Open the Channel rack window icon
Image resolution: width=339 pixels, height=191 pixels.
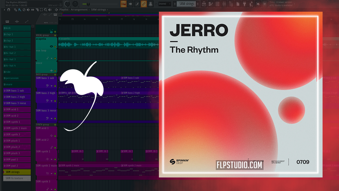(x=217, y=4)
